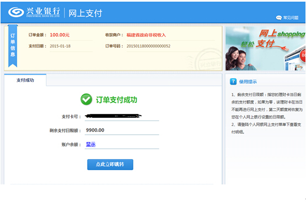Click the merchant name 福建省政府非税收入
Screen dimensions: 306x202
146,35
